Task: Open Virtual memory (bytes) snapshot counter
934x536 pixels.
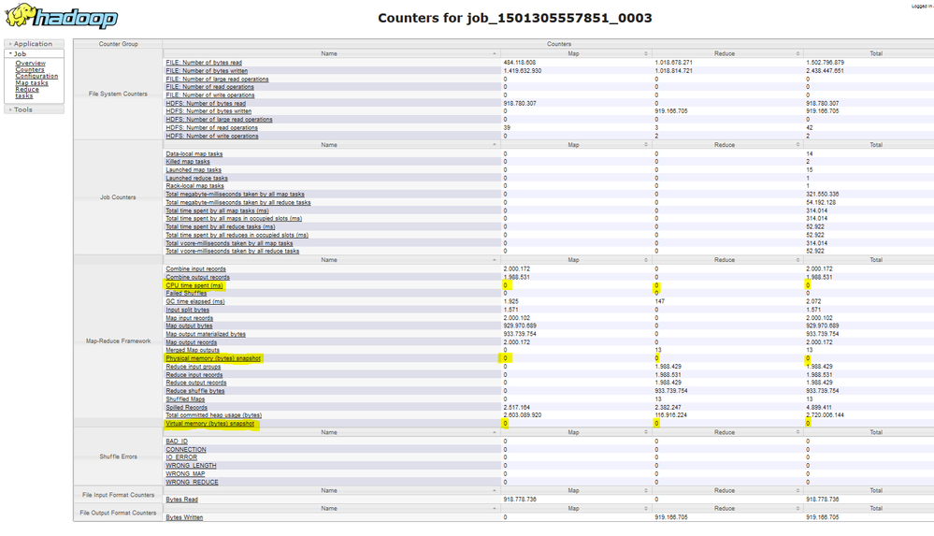Action: (x=209, y=424)
